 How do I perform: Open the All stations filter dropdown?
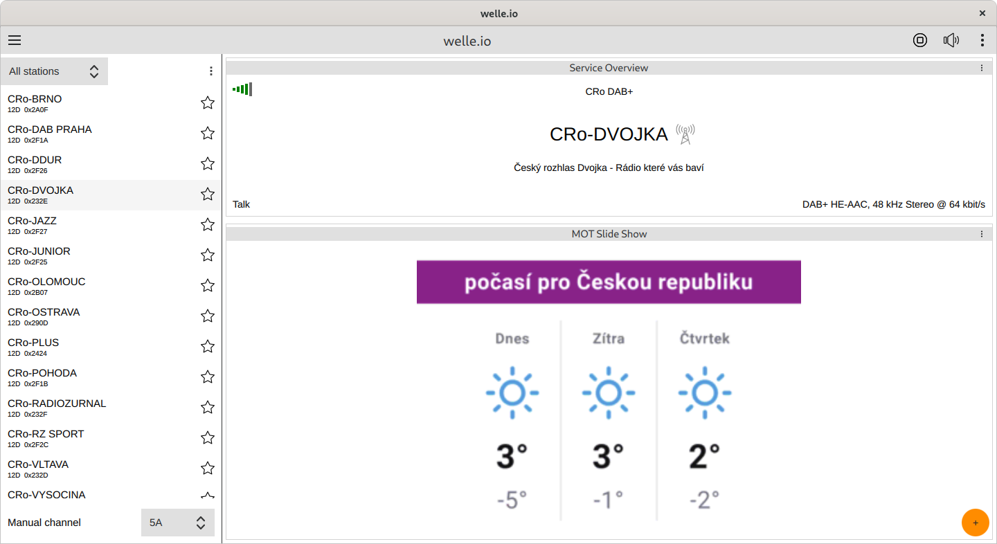click(54, 71)
